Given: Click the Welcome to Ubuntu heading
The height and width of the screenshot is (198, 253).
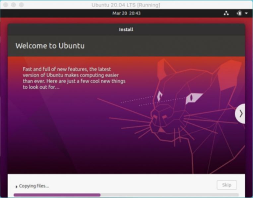Looking at the screenshot, I should point(50,46).
